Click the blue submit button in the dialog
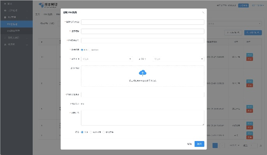Image resolution: width=267 pixels, height=155 pixels. tap(199, 144)
